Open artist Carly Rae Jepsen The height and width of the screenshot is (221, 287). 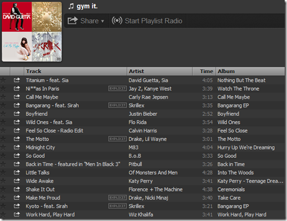tap(148, 97)
